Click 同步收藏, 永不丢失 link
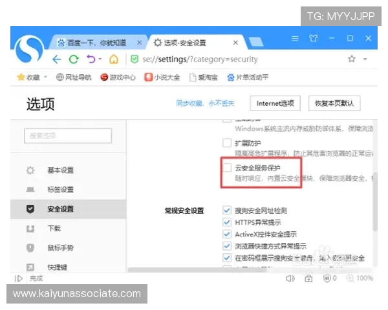Image resolution: width=388 pixels, height=310 pixels. click(x=205, y=103)
